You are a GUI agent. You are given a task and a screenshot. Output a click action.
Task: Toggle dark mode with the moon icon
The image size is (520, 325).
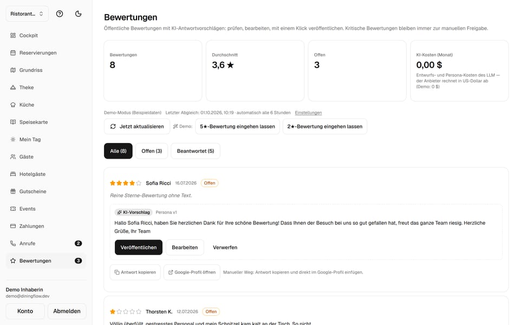(78, 14)
